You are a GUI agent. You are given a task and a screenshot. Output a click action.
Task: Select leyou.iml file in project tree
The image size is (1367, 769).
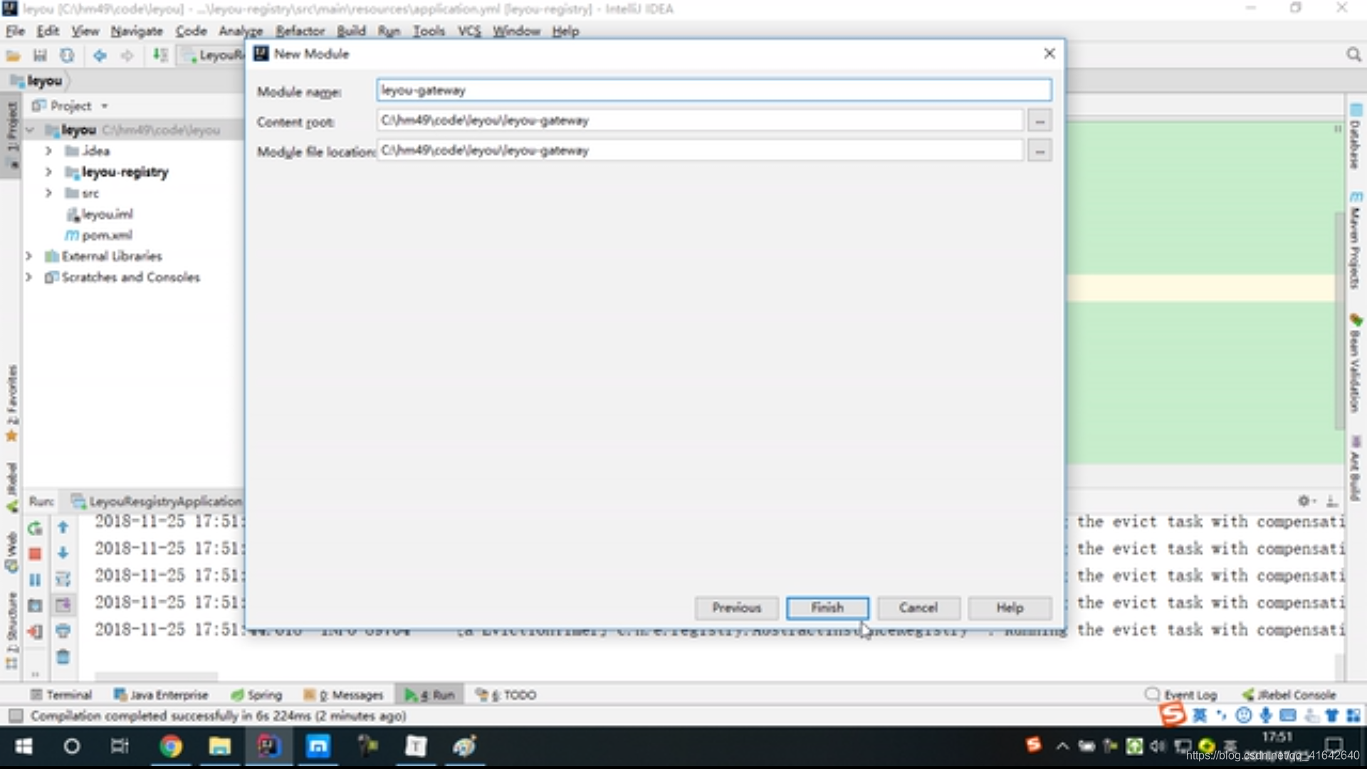tap(99, 214)
